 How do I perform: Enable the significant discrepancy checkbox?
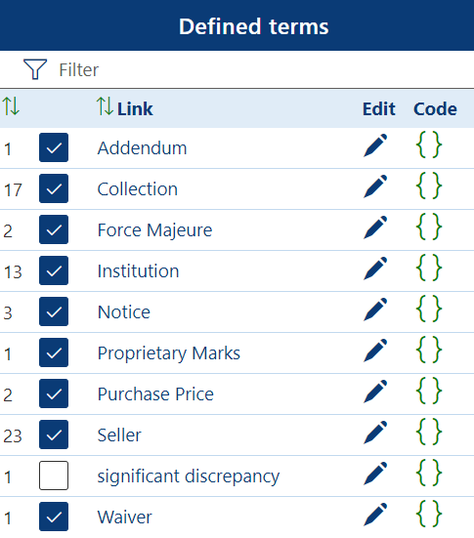pyautogui.click(x=54, y=476)
